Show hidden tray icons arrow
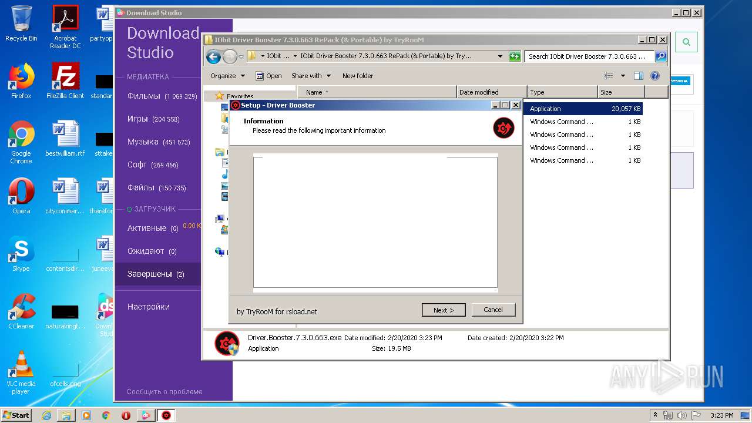Image resolution: width=752 pixels, height=423 pixels. point(656,415)
